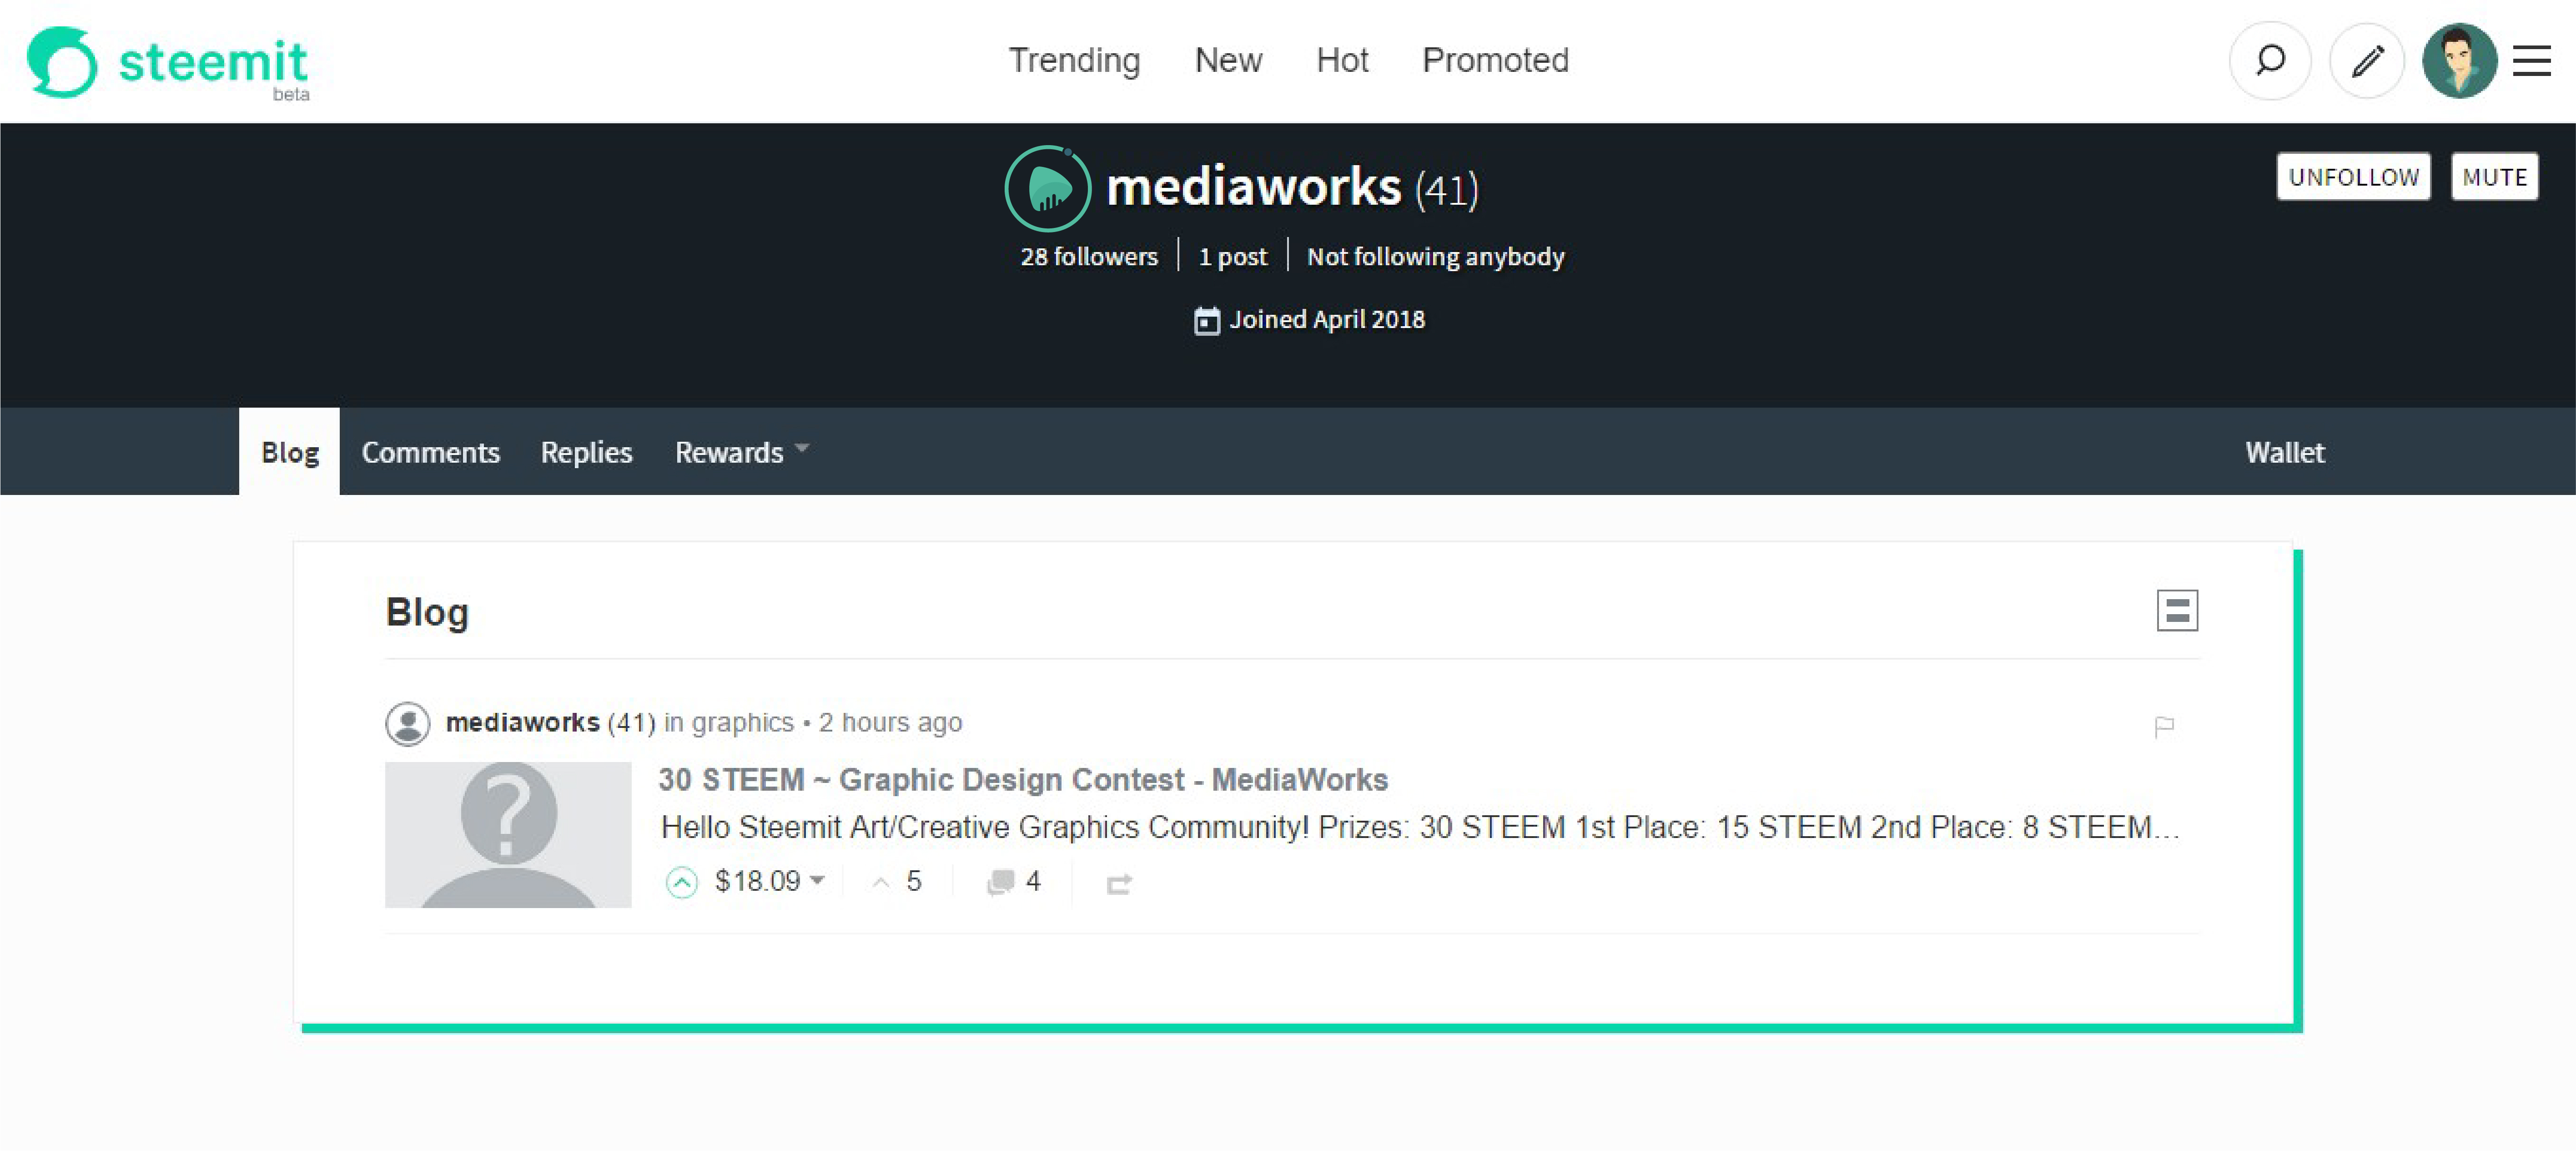Open the search icon

(x=2270, y=61)
